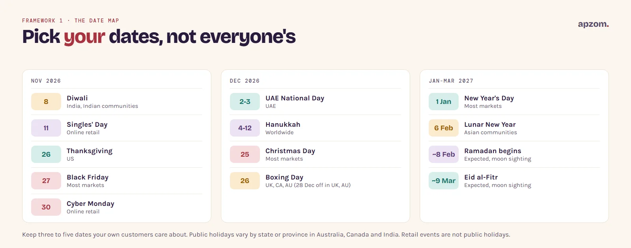Click Christmas Day badge 25
This screenshot has height=248, width=631.
245,154
